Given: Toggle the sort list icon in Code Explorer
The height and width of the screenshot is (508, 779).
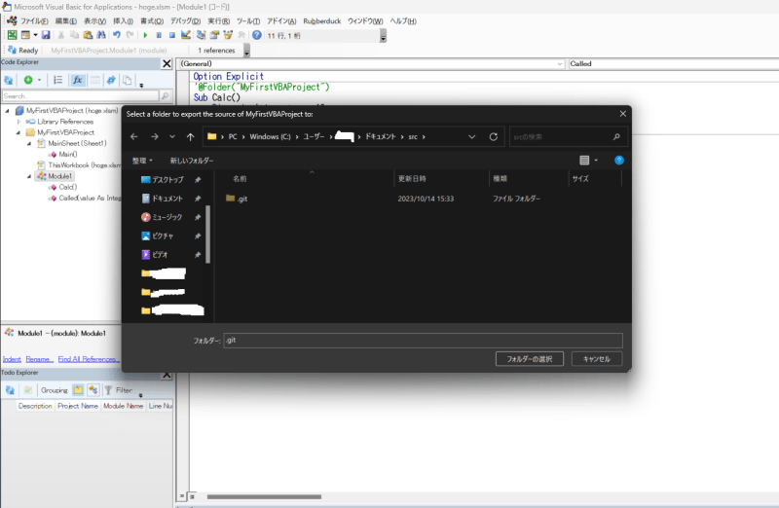Looking at the screenshot, I should pos(58,80).
